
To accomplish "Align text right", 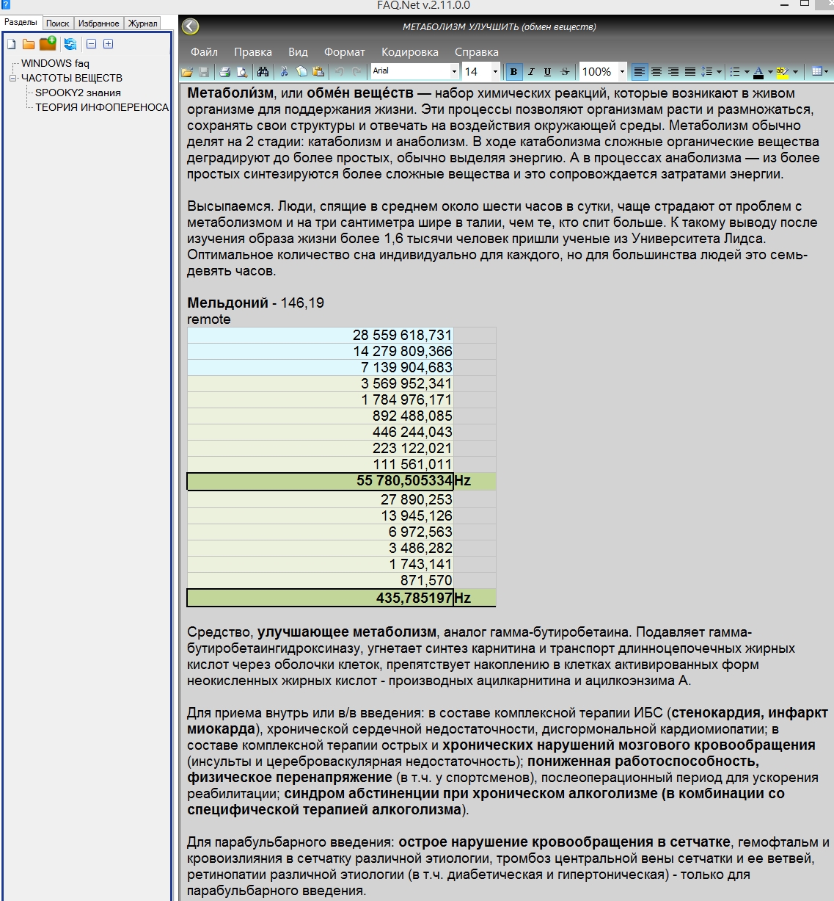I will (x=673, y=72).
